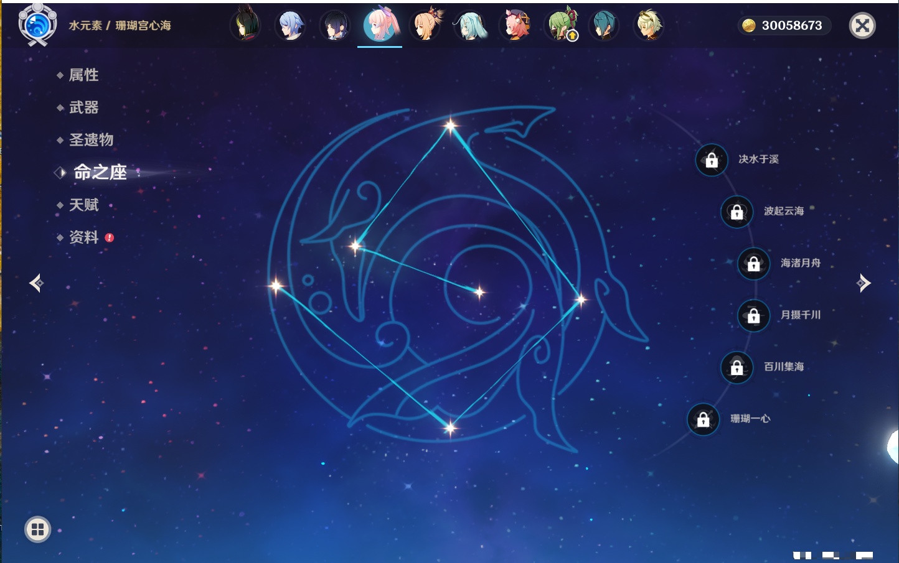899x563 pixels.
Task: Select the orange-blonde Yoimiya avatar
Action: [x=425, y=25]
